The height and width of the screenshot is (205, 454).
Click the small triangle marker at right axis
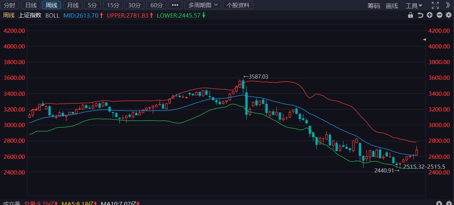click(425, 39)
